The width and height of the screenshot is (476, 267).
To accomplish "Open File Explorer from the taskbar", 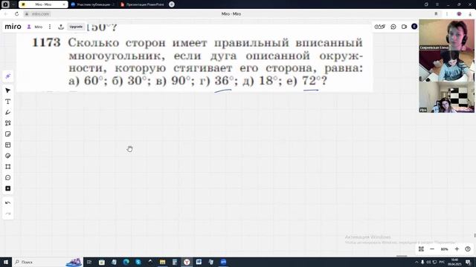I will (162, 262).
